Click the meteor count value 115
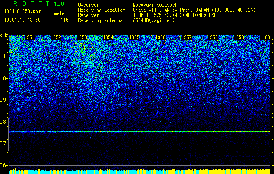Viewport: 274px width, 174px height. pyautogui.click(x=64, y=20)
